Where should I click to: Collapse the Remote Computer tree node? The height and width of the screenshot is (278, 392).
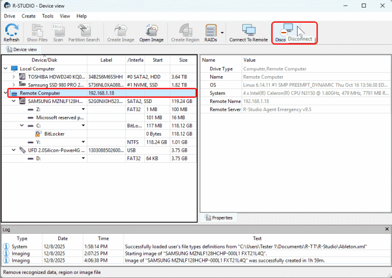coord(6,93)
